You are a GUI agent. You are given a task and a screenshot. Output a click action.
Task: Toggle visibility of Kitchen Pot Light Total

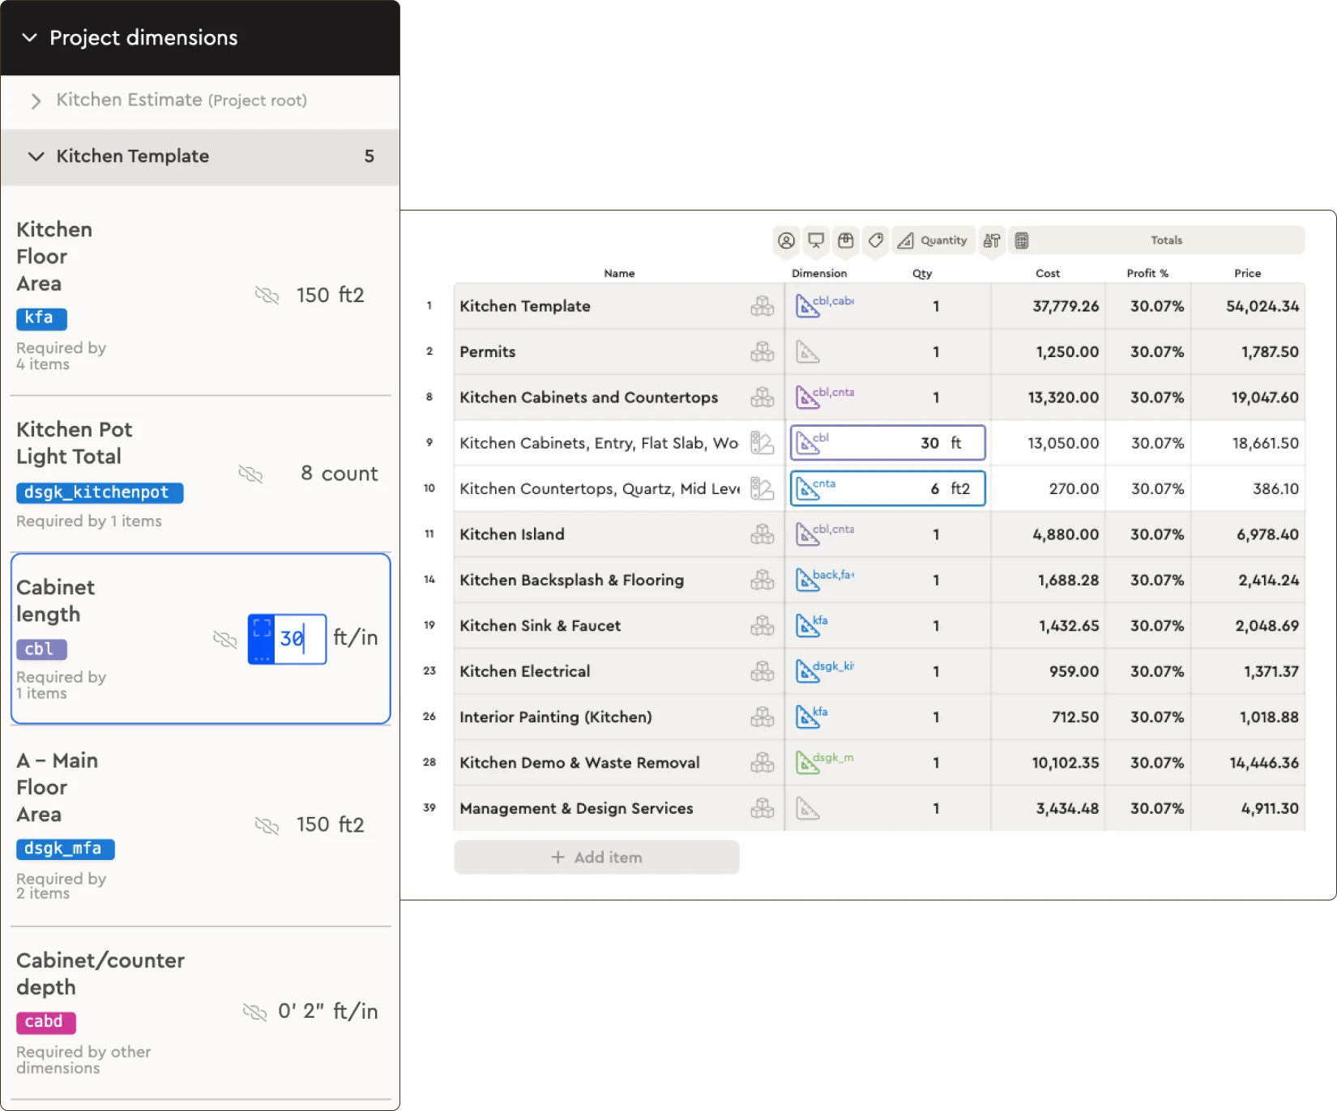pyautogui.click(x=250, y=474)
